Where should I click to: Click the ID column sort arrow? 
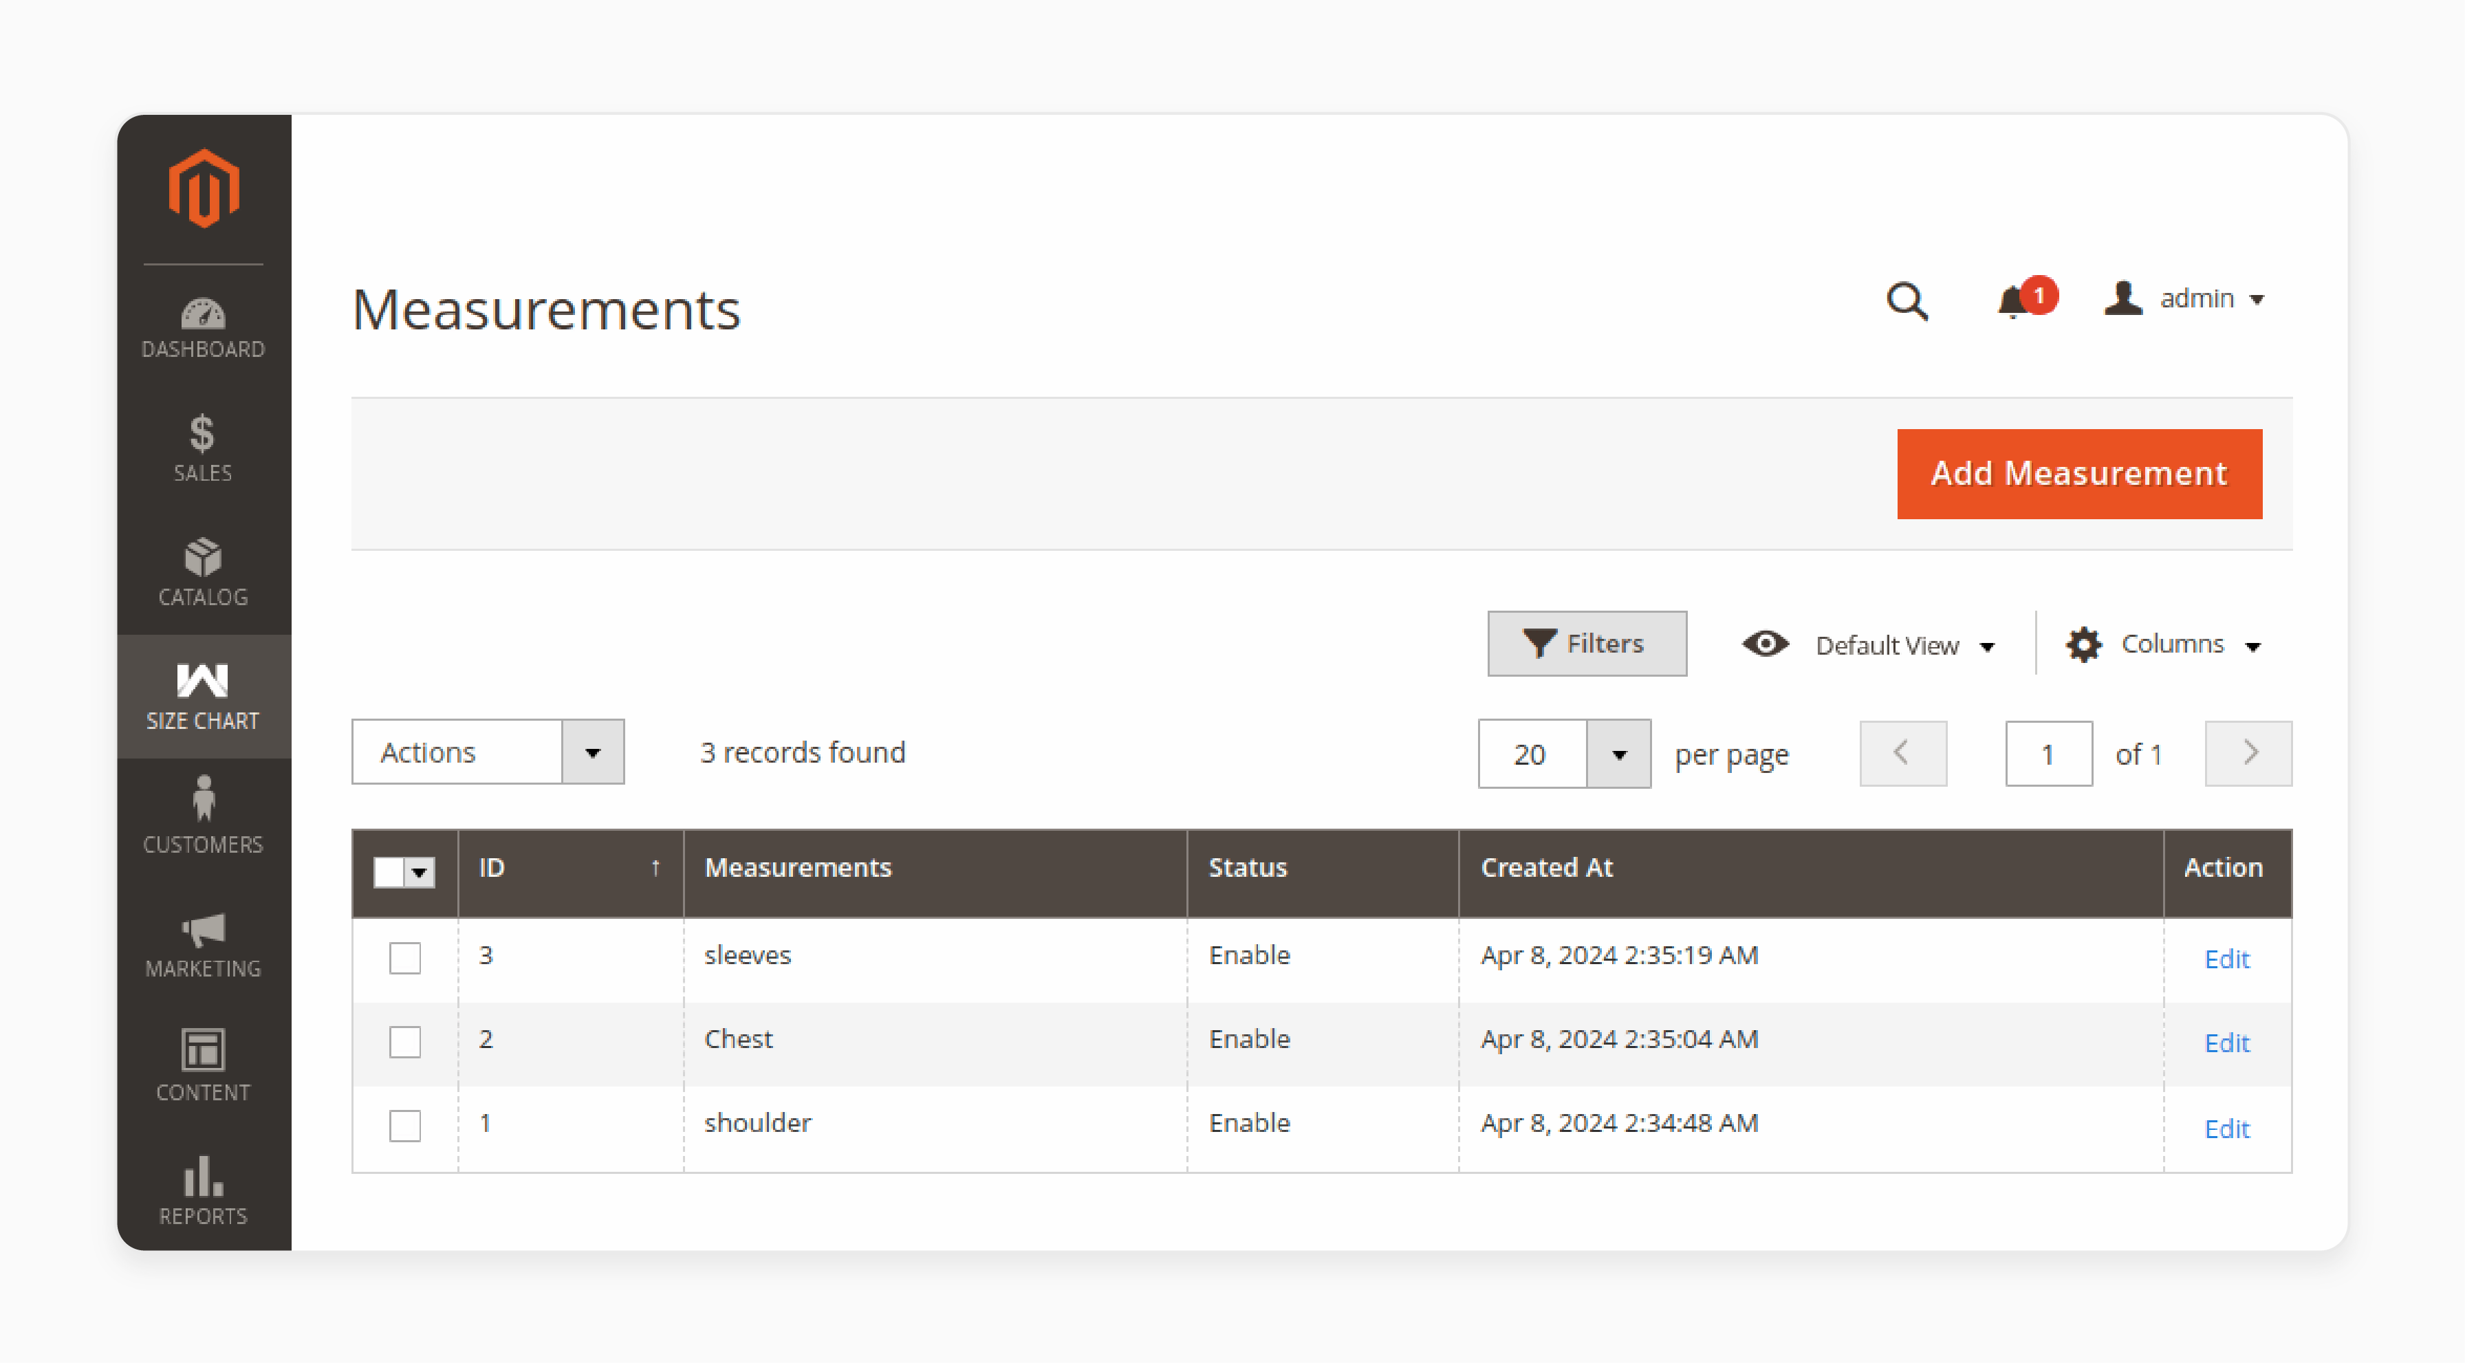pos(655,868)
